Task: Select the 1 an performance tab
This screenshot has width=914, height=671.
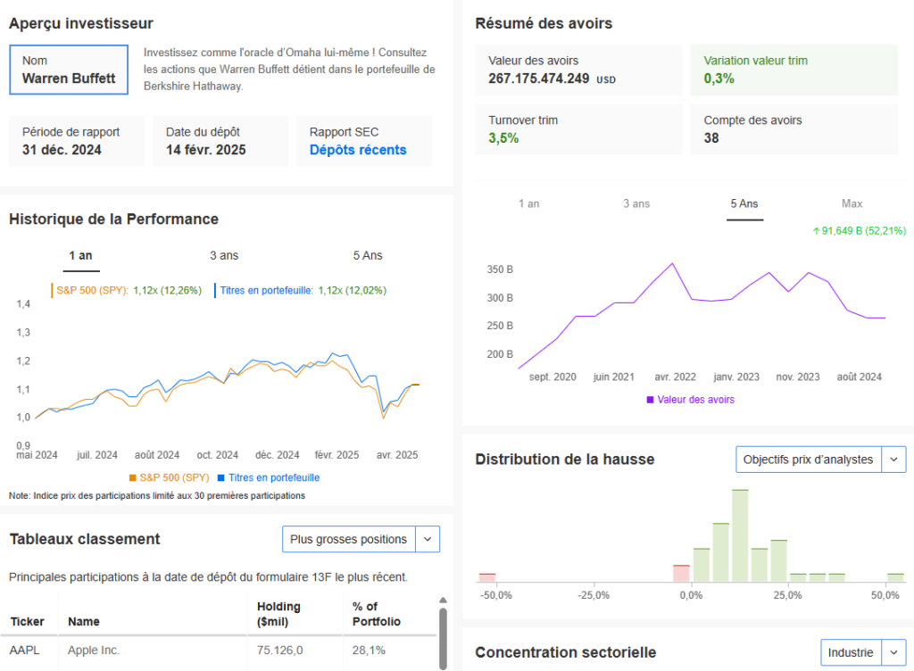Action: click(x=80, y=256)
